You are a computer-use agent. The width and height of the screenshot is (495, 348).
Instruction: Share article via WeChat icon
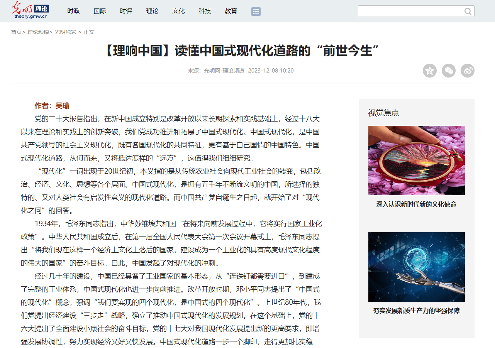tap(448, 71)
